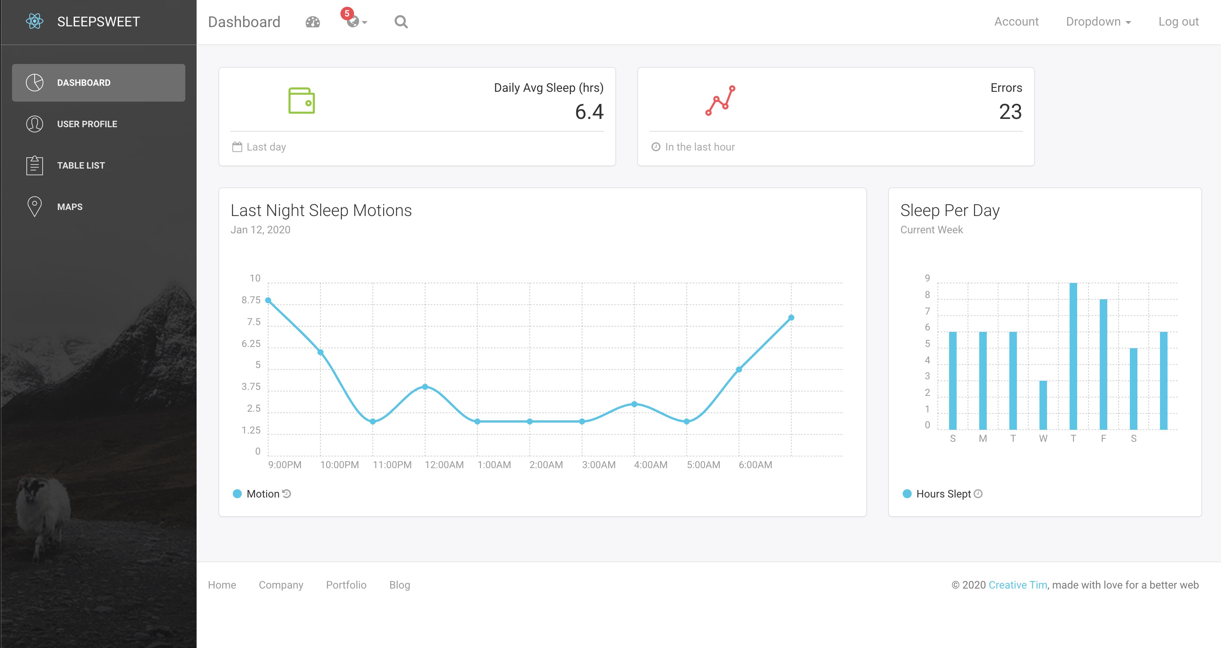Click the Thursday bar in Sleep chart

point(1073,356)
